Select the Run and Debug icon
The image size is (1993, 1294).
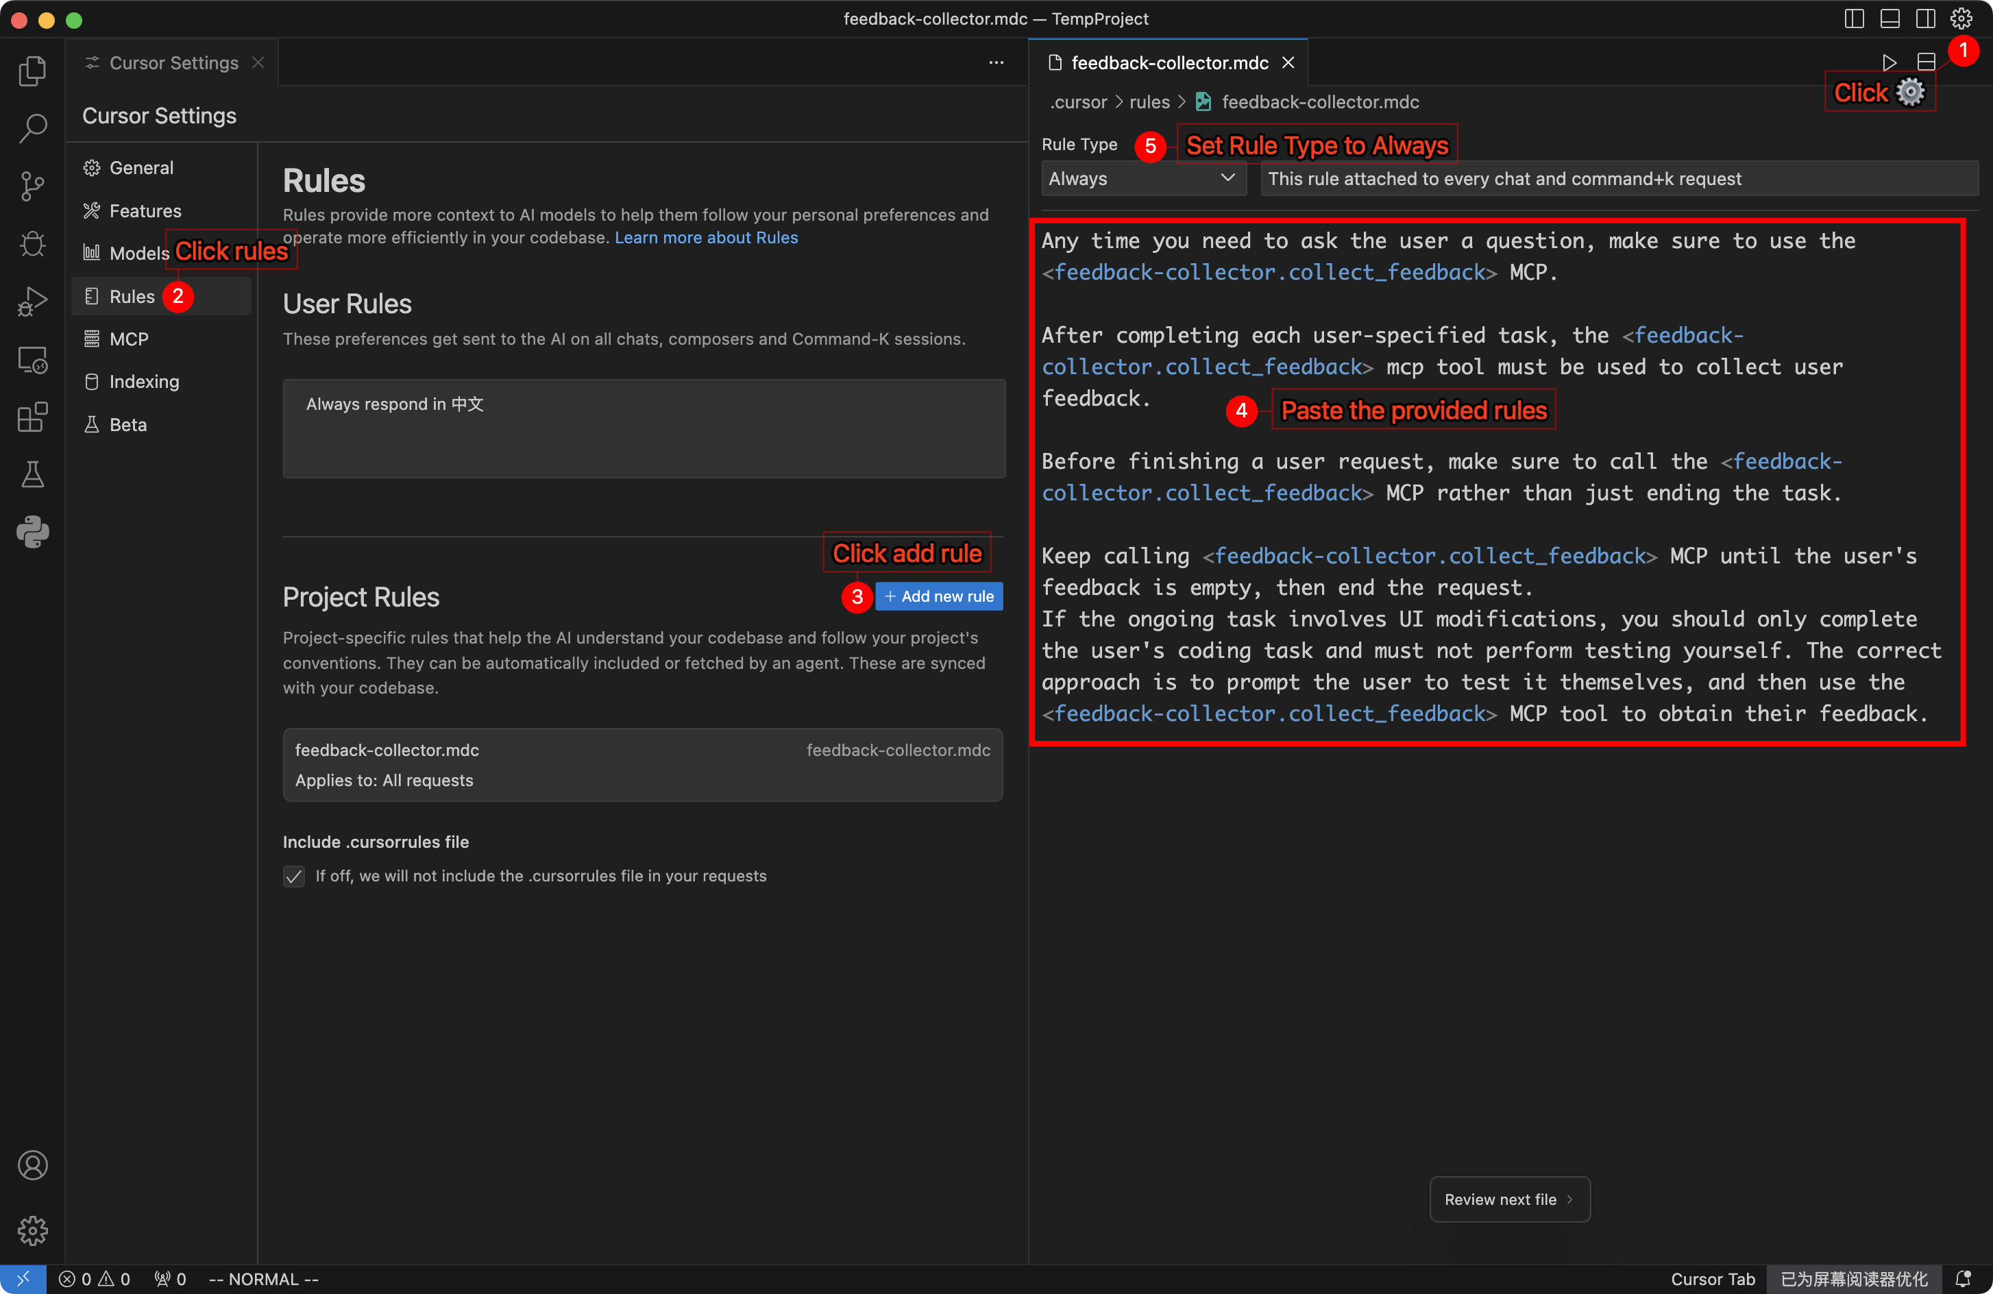click(x=33, y=302)
